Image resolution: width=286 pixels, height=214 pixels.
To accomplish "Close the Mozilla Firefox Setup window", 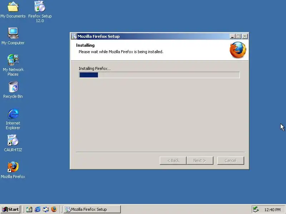I will 245,36.
